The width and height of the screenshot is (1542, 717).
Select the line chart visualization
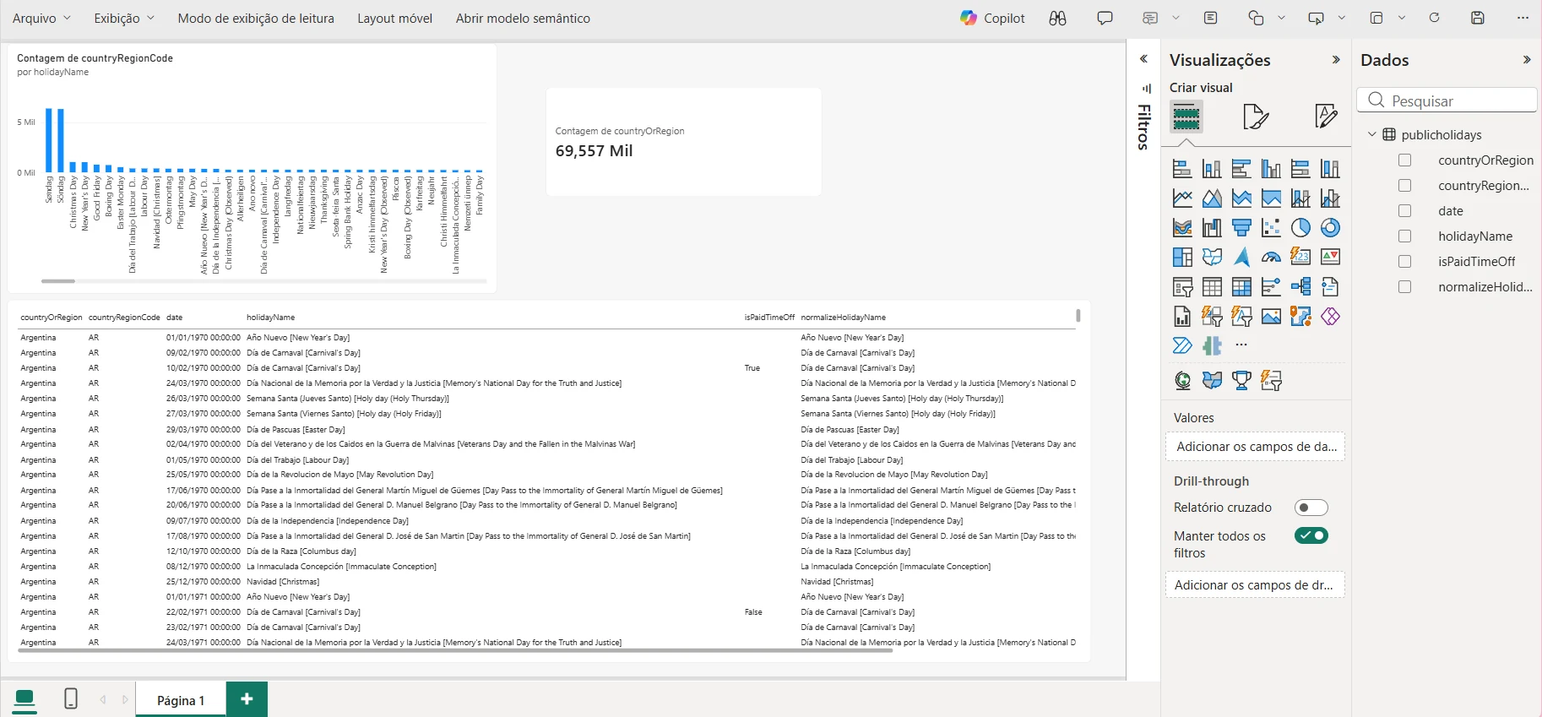point(1182,198)
